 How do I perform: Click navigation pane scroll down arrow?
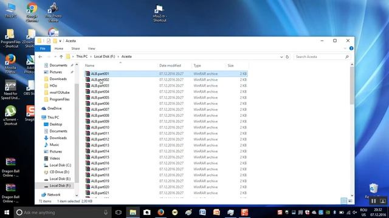pos(77,195)
